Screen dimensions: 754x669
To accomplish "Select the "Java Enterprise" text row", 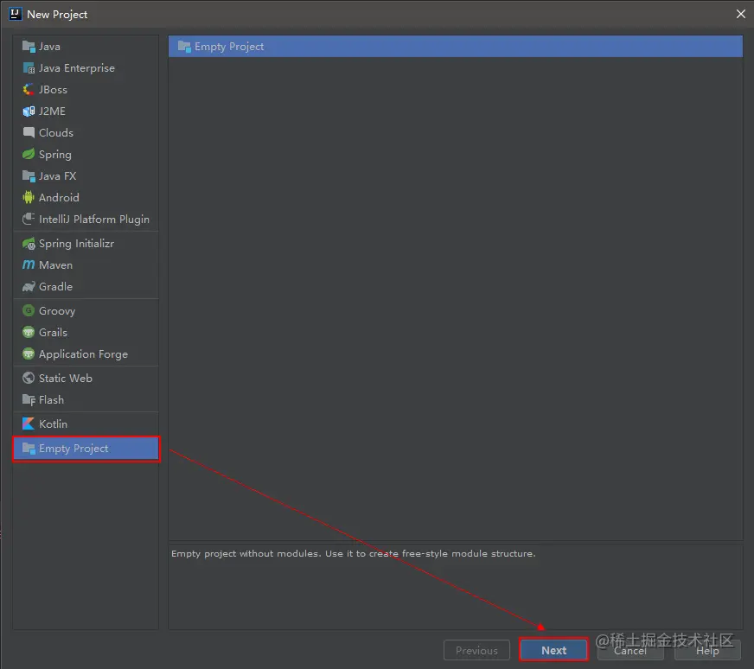I will 77,68.
